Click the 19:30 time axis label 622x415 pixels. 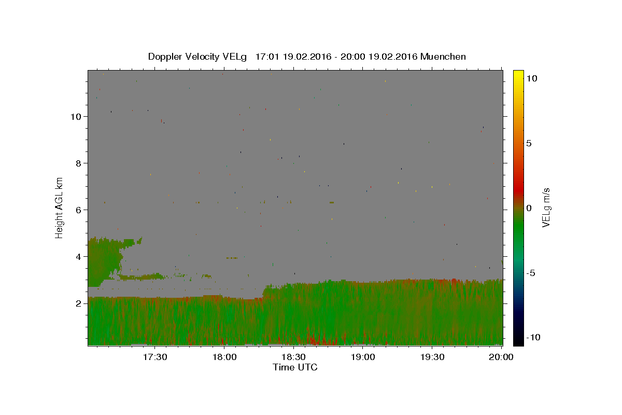(x=432, y=357)
